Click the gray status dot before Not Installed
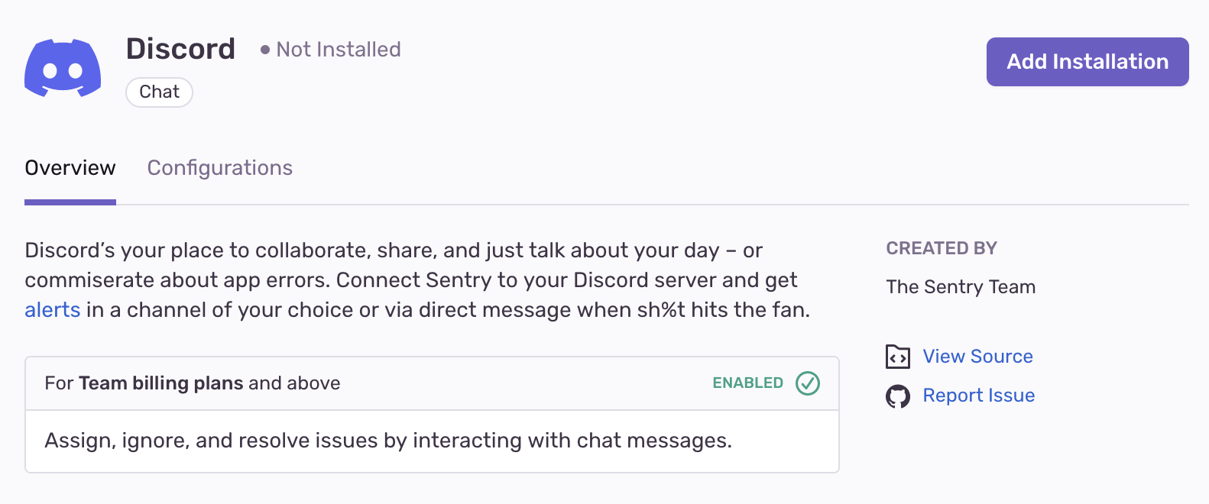The image size is (1209, 504). [x=264, y=50]
